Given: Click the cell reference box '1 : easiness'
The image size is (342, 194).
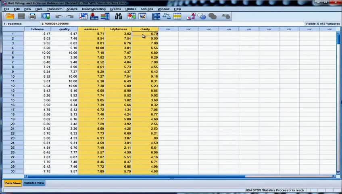Looking at the screenshot, I should pyautogui.click(x=21, y=23).
